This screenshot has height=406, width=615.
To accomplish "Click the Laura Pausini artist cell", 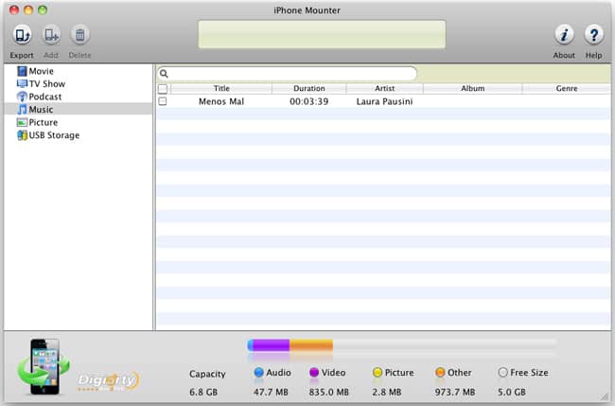I will [384, 101].
